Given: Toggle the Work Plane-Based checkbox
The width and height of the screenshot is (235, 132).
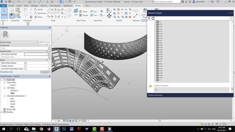Looking at the screenshot, I should [x=26, y=63].
